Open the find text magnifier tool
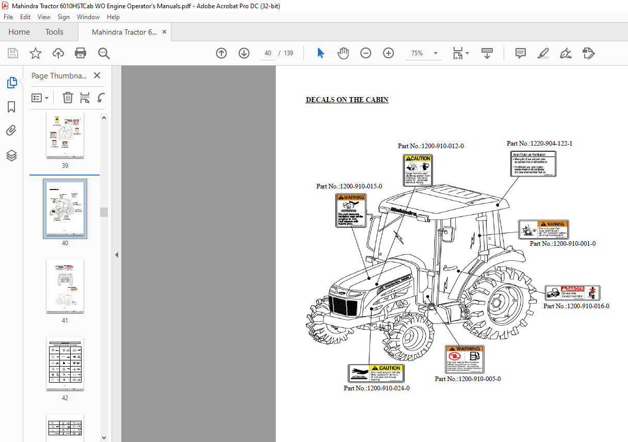Viewport: 628px width, 442px height. pos(104,53)
